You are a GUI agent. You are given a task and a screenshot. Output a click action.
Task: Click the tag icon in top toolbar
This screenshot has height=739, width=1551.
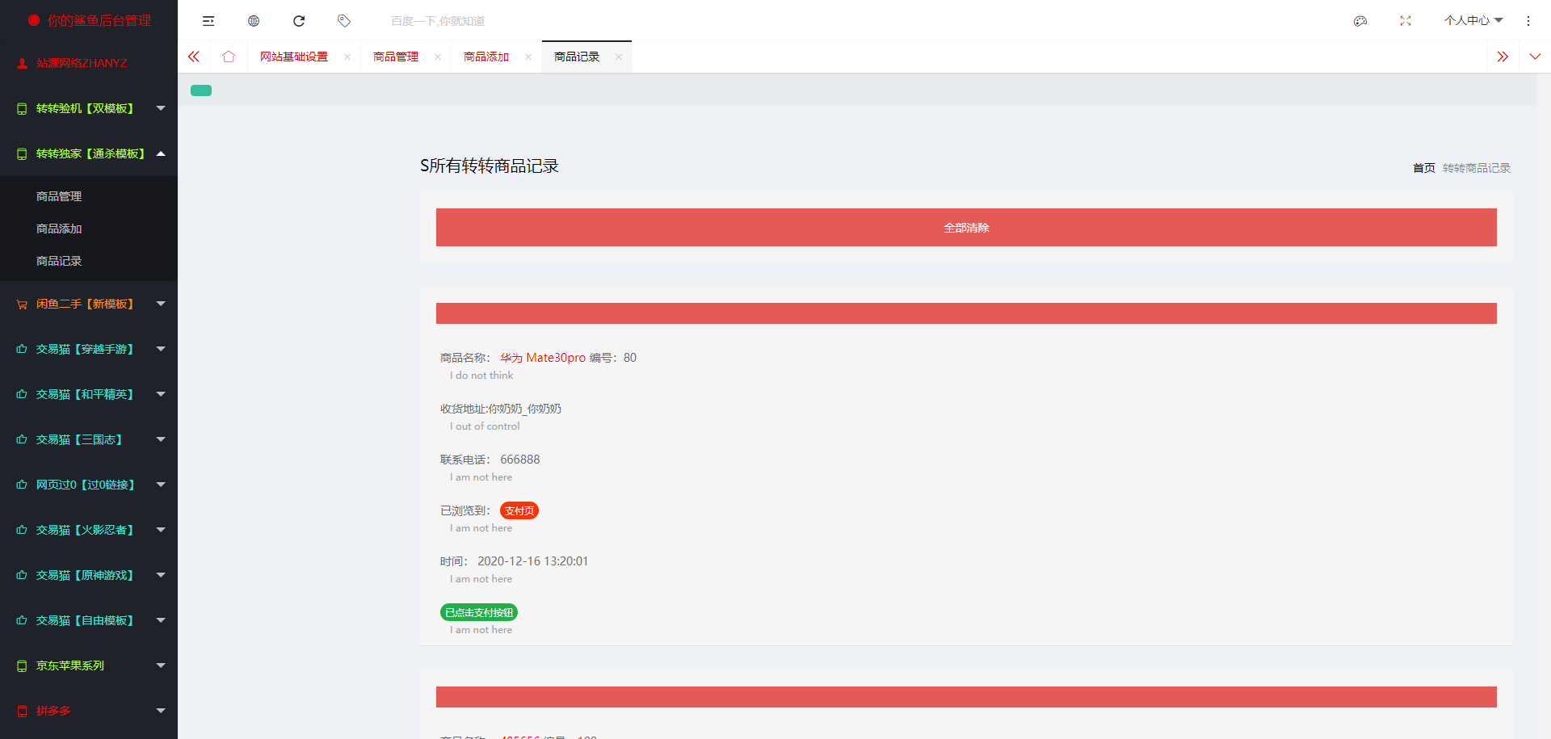pyautogui.click(x=344, y=21)
